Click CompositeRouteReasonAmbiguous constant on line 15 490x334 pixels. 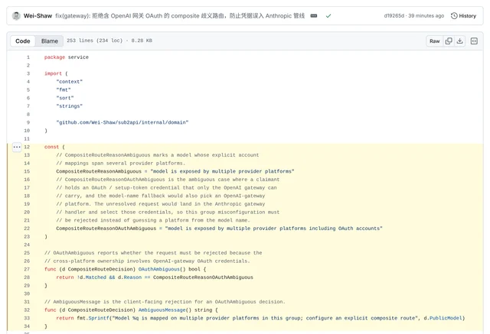coord(99,171)
